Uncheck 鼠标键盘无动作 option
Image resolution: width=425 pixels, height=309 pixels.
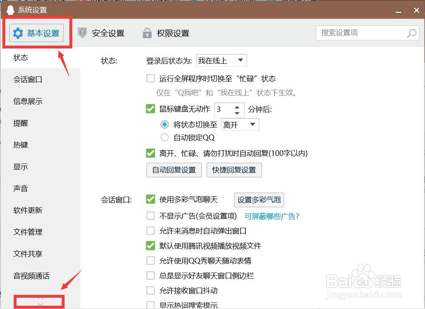click(151, 109)
